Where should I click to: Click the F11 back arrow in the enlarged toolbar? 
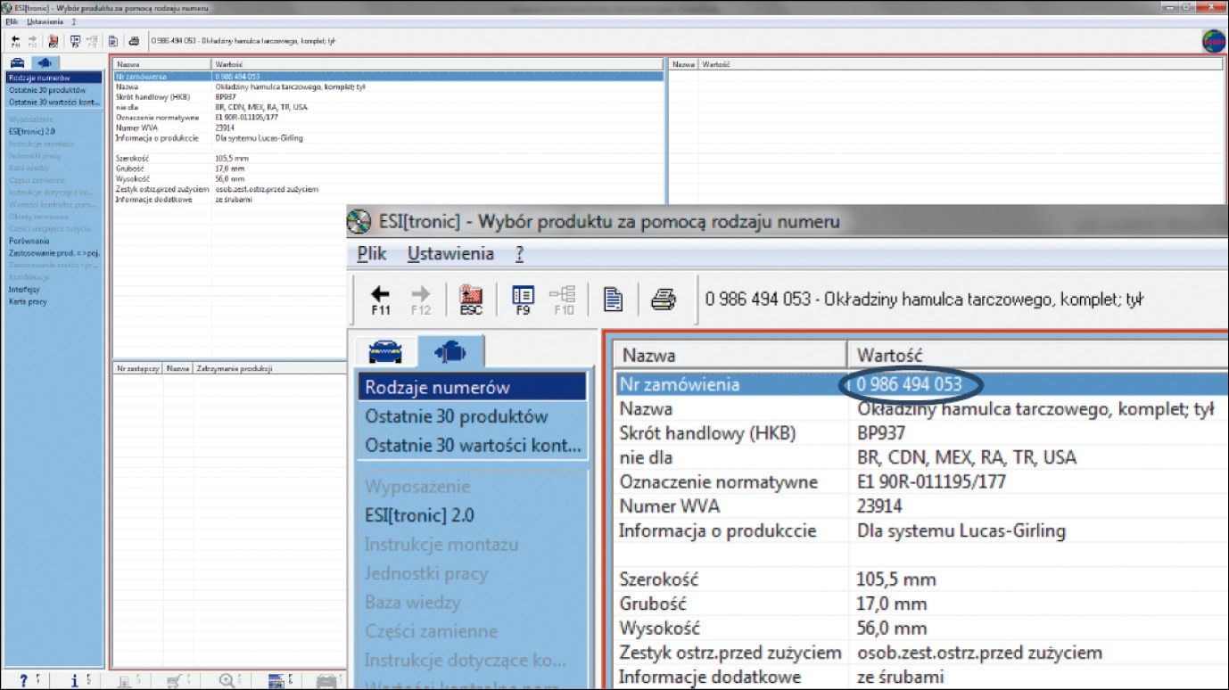coord(381,299)
